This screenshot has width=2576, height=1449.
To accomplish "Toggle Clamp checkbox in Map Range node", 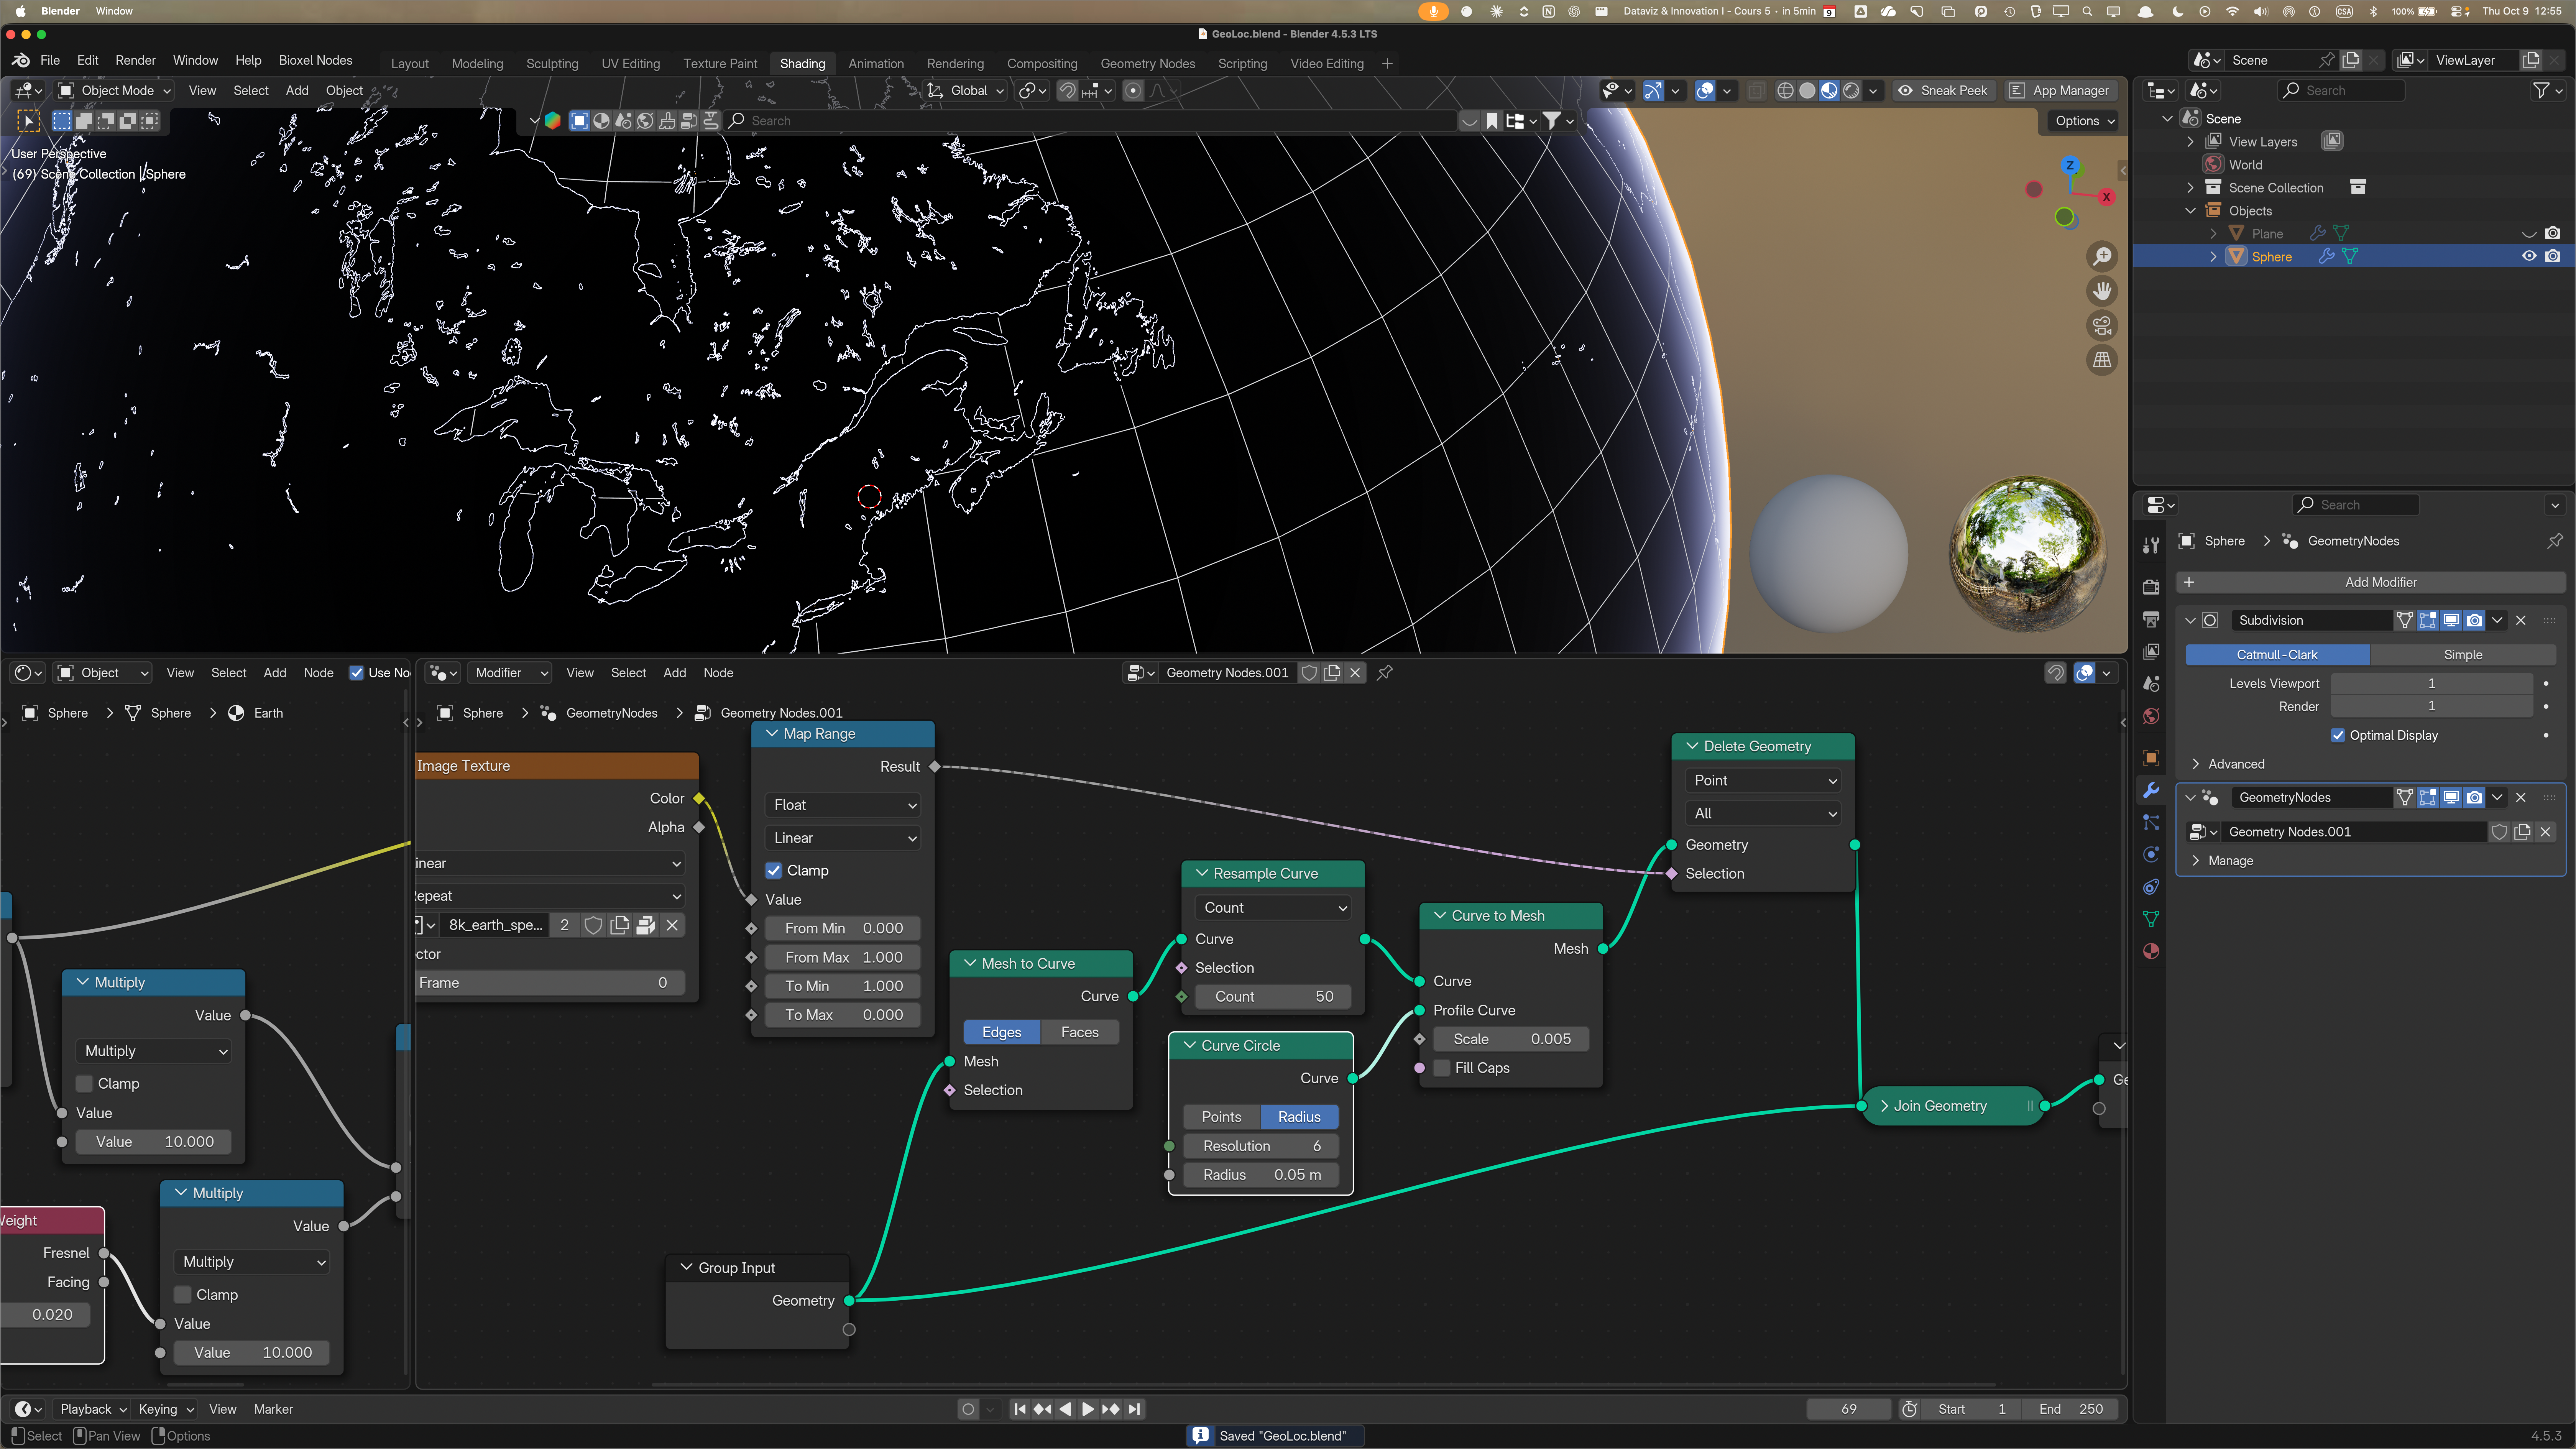I will (774, 870).
